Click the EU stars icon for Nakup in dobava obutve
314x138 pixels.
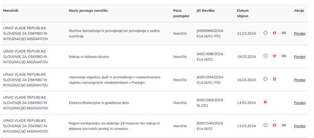click(265, 56)
